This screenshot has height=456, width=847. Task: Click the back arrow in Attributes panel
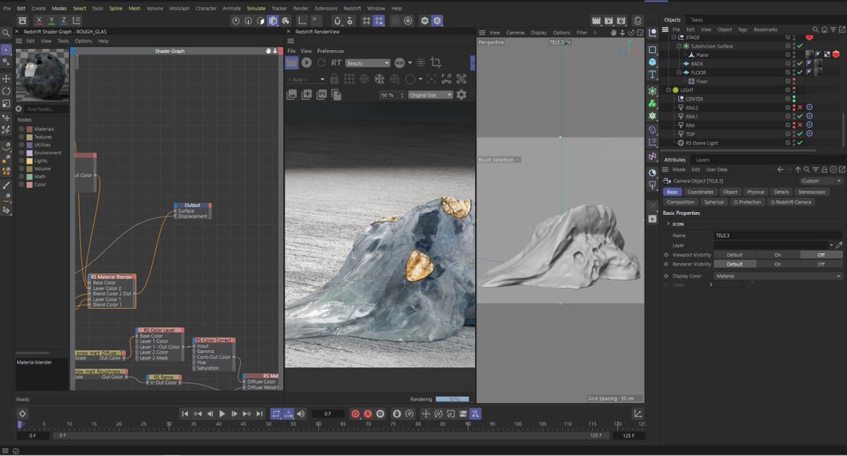click(x=780, y=169)
